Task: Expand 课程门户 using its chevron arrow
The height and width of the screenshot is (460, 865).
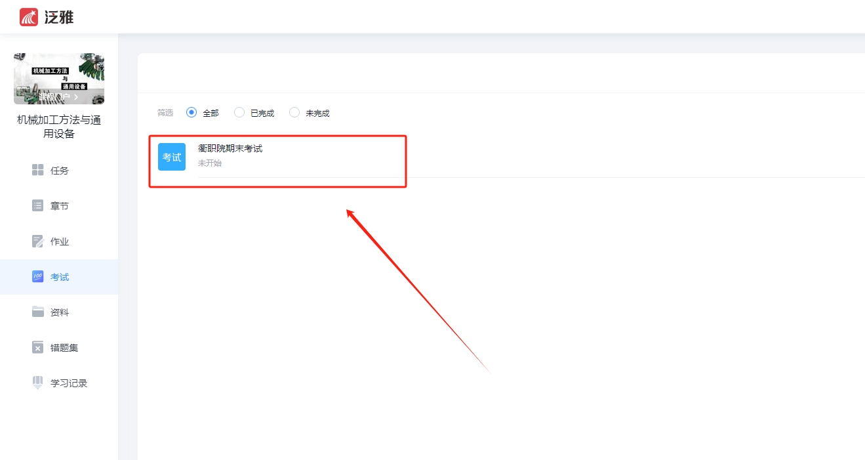Action: (76, 97)
